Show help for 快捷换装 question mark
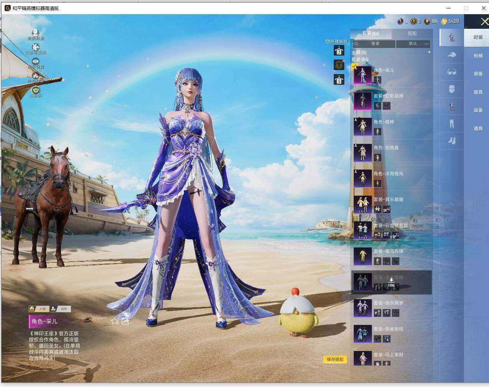 pos(328,41)
